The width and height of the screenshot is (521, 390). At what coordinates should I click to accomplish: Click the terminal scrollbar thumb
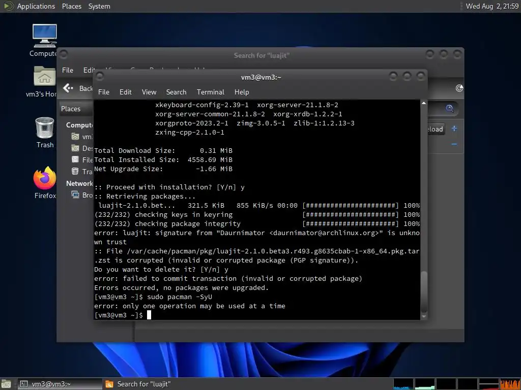424,292
